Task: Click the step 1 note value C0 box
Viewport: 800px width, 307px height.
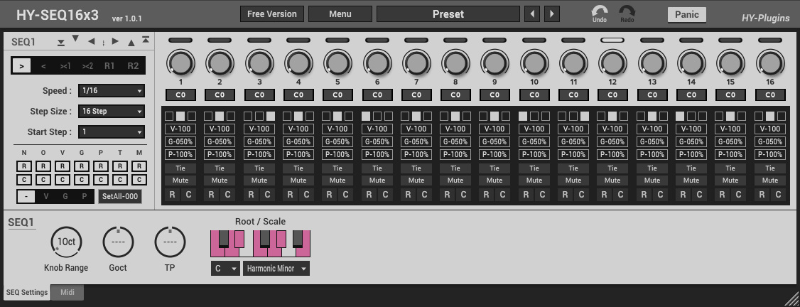Action: [180, 95]
